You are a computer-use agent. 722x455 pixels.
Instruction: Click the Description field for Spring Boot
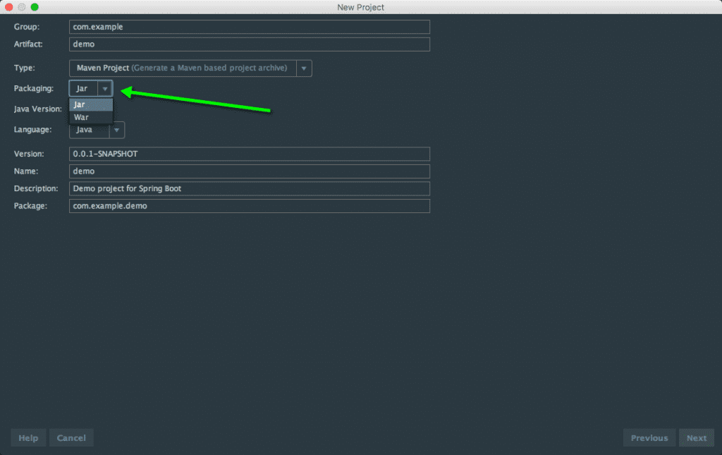coord(249,188)
